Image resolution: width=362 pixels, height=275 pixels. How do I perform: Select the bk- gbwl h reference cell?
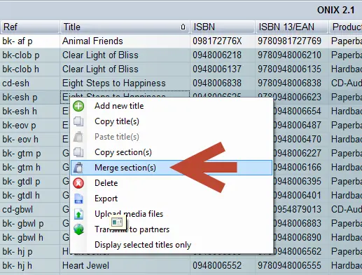tap(30, 238)
